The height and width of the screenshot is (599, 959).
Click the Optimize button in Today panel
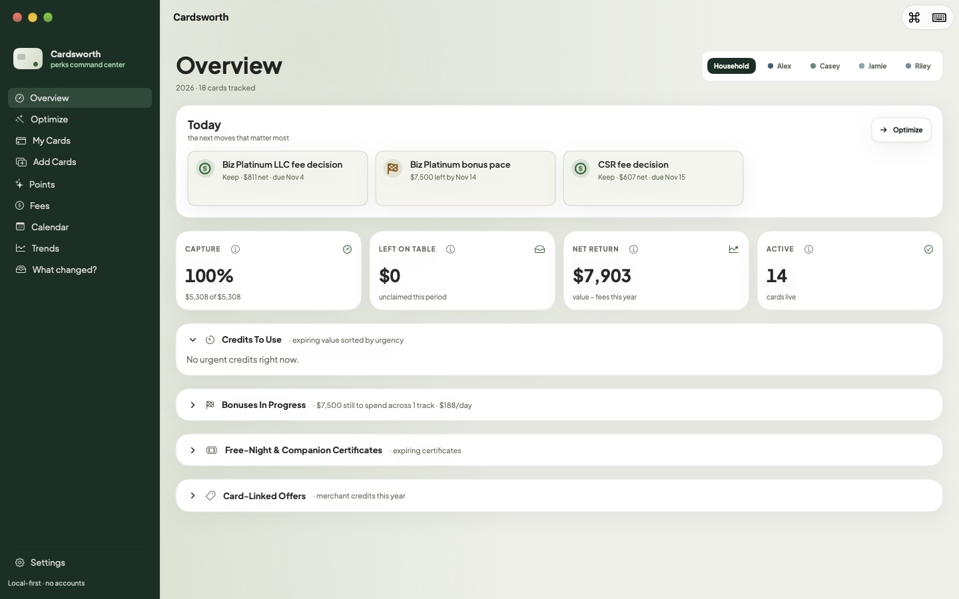point(901,130)
